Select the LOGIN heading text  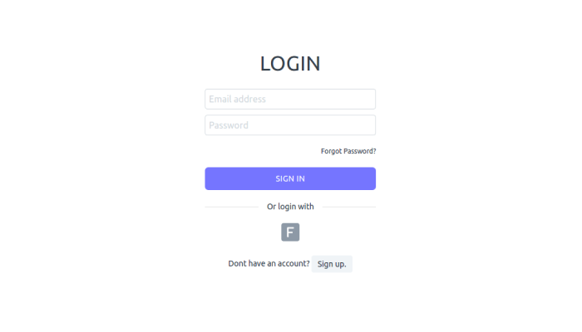click(290, 63)
